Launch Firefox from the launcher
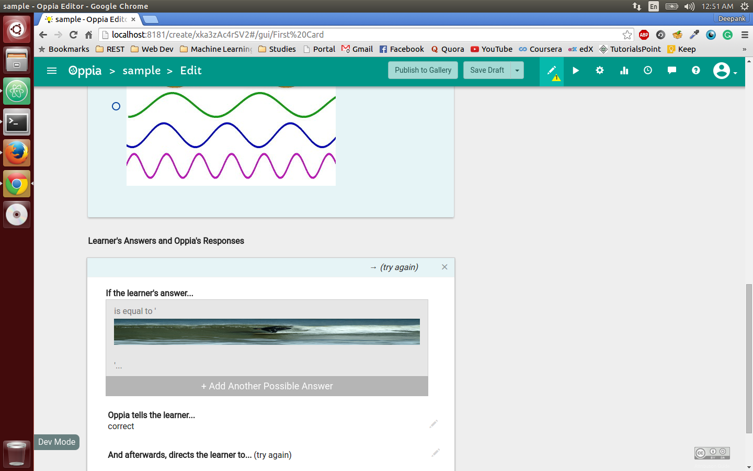This screenshot has height=471, width=753. click(x=17, y=153)
